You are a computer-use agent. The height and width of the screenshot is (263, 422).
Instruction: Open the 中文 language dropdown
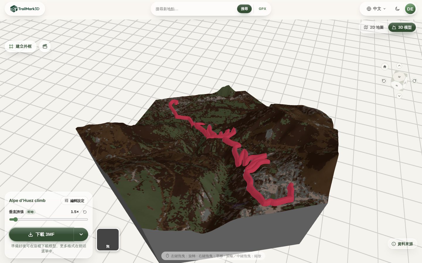pyautogui.click(x=376, y=9)
